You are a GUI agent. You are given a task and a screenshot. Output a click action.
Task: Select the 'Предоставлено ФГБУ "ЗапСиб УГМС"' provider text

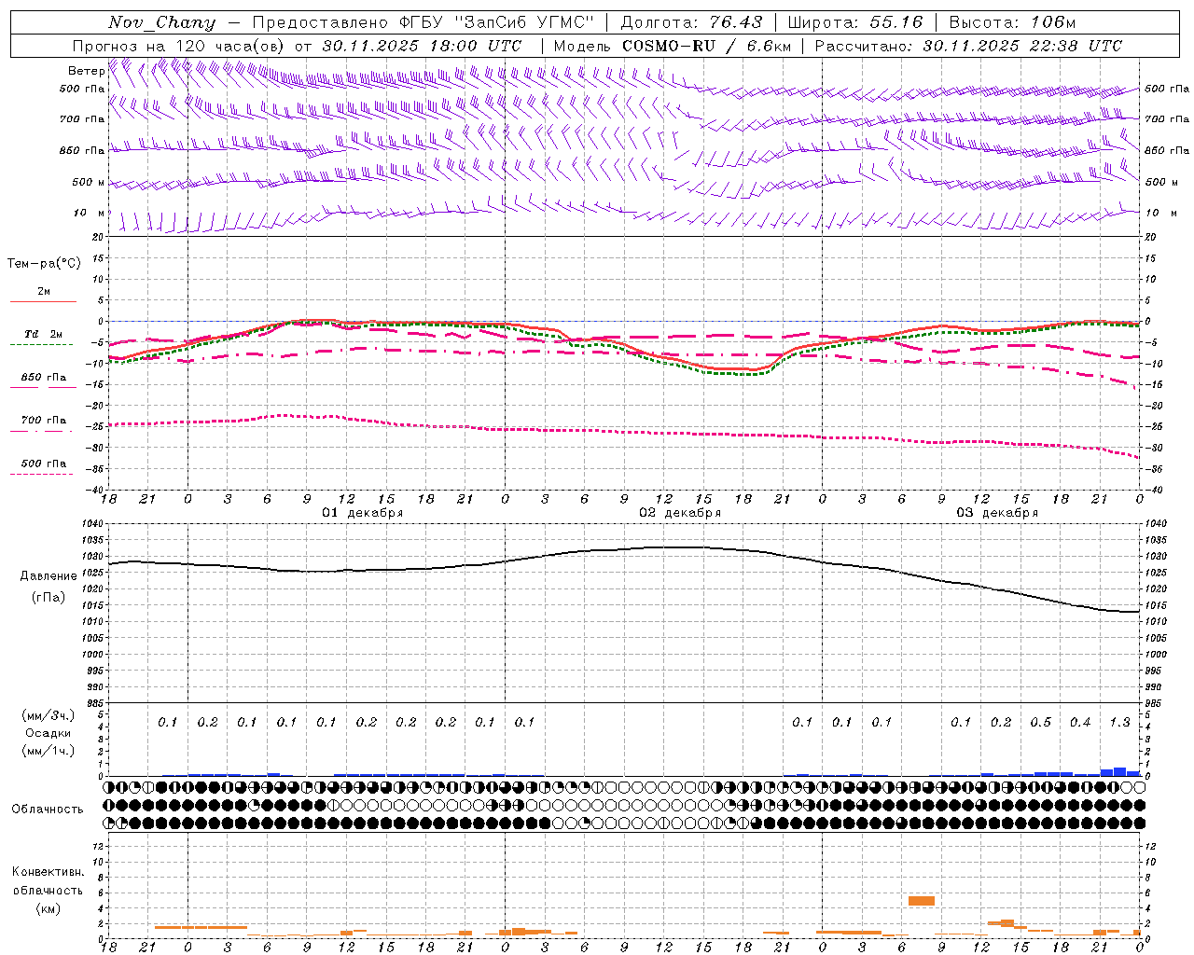click(x=424, y=22)
